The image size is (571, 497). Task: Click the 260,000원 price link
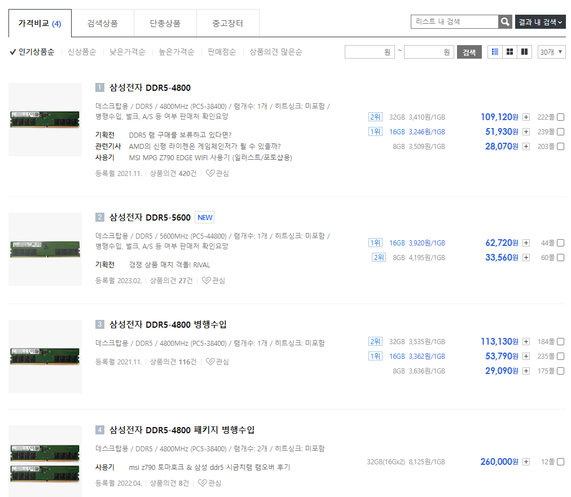coord(499,461)
